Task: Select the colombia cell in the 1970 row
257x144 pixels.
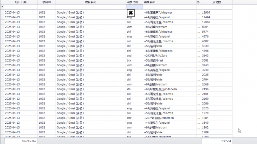Action: [x=170, y=113]
